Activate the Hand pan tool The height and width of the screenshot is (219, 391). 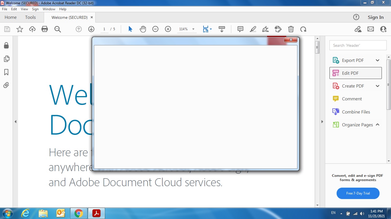tap(143, 29)
